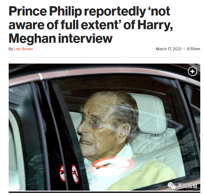Click the left no-smoking sticker on window
Screen dimensions: 204x195
point(62,173)
